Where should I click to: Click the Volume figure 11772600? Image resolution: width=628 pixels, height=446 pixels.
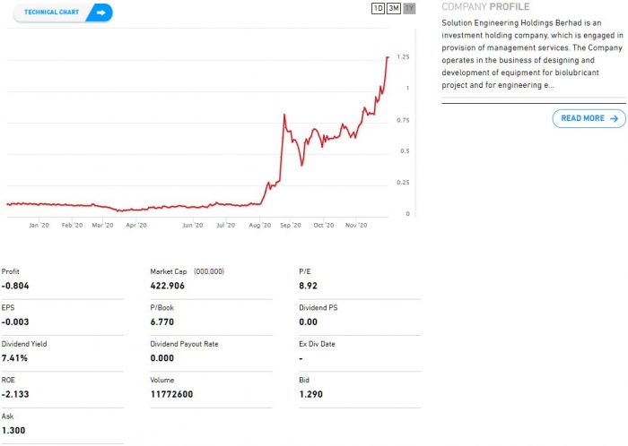point(171,394)
